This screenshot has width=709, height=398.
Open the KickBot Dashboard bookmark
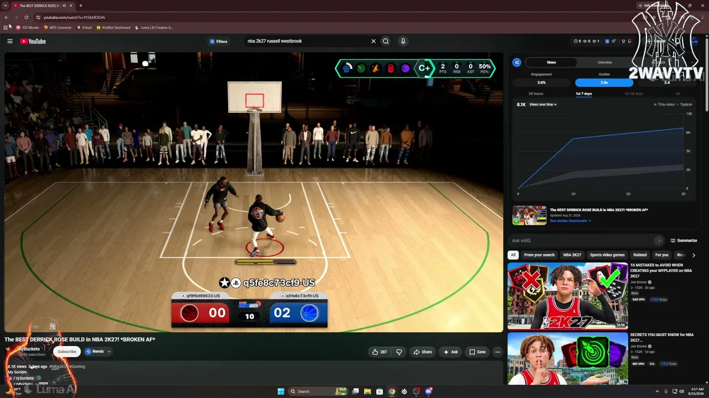point(114,28)
